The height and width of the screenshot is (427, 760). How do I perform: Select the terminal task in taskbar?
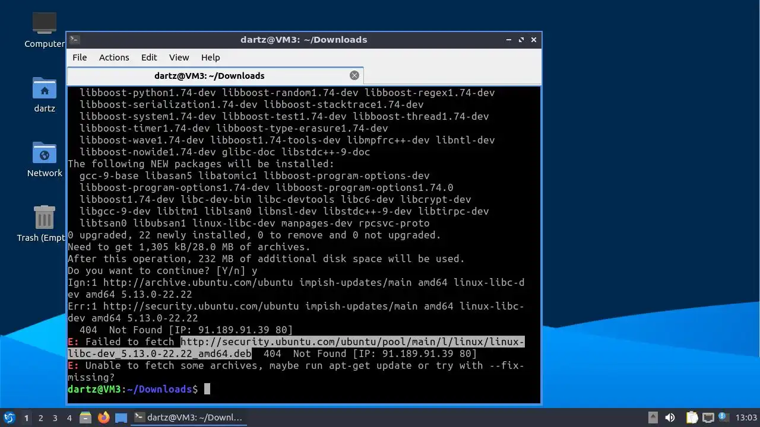click(x=189, y=418)
